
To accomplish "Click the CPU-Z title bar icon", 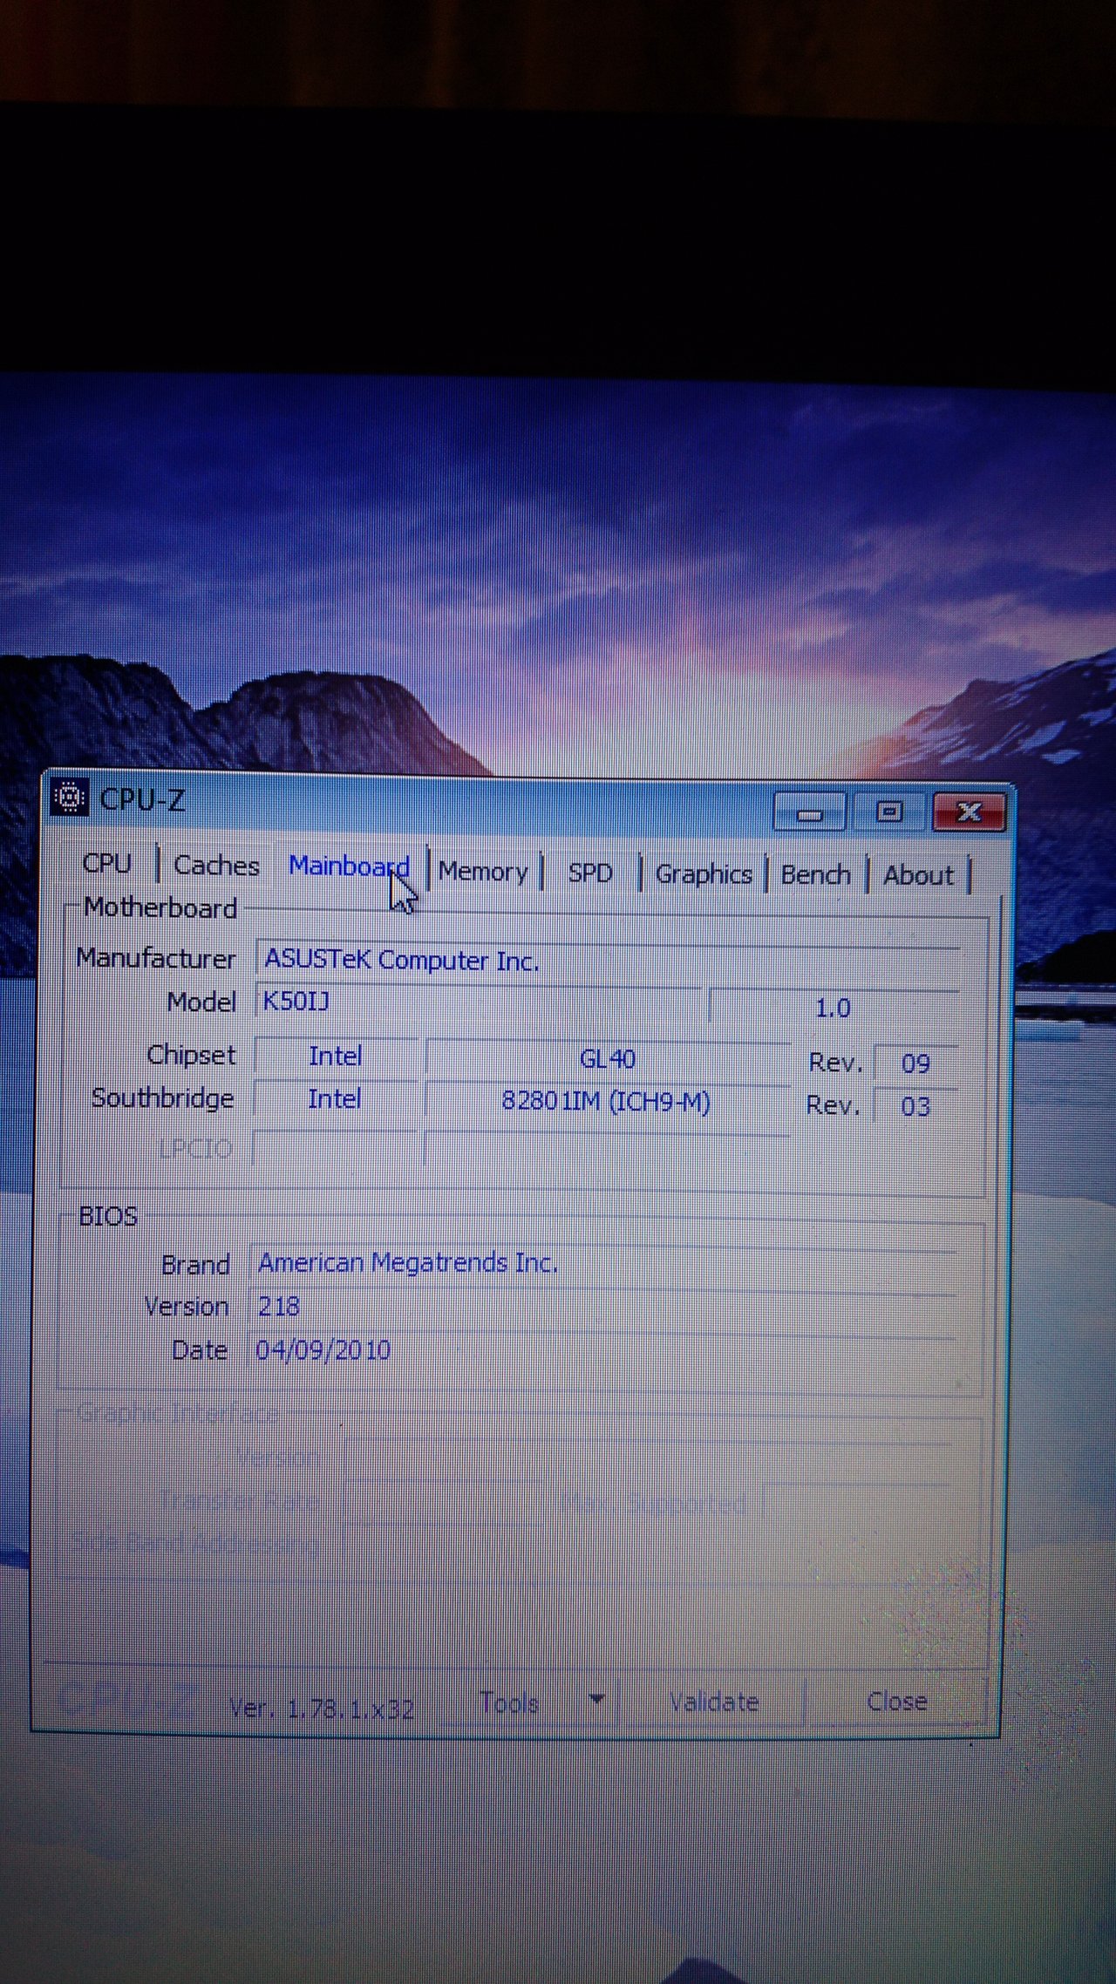I will click(x=69, y=798).
